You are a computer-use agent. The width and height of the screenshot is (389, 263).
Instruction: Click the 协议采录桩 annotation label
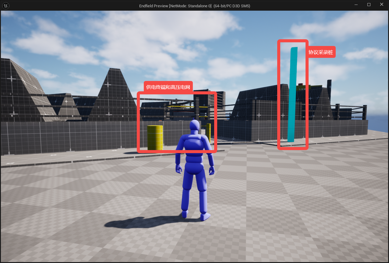(321, 52)
